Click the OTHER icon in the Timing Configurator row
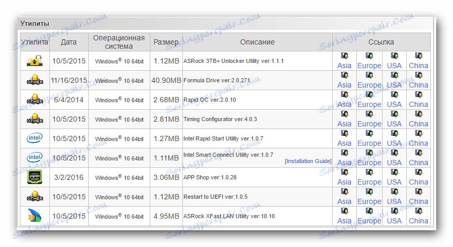This screenshot has height=247, width=453. 35,119
